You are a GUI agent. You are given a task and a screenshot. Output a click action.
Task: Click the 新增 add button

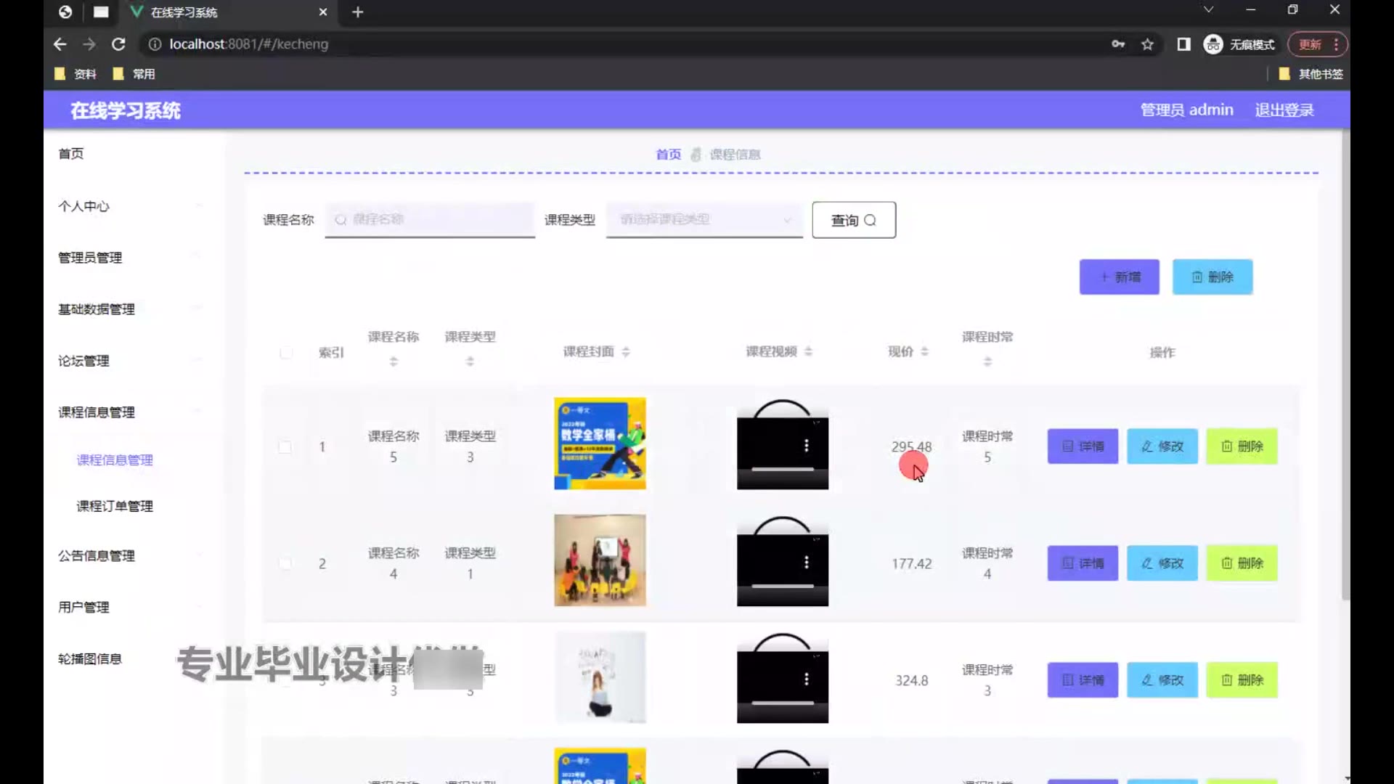[x=1120, y=277]
